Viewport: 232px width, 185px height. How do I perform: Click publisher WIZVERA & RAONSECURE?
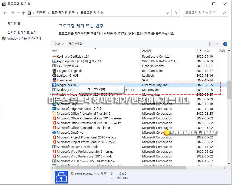pyautogui.click(x=160, y=61)
